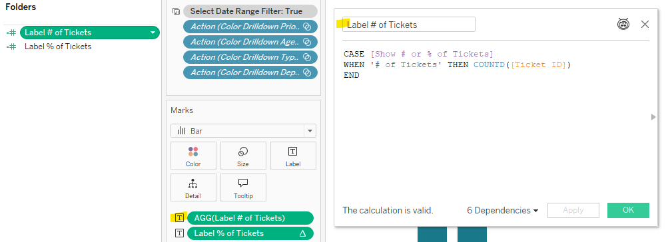Viewport: 668px width, 242px height.
Task: Click the robot assistant icon in calculation editor
Action: 623,24
